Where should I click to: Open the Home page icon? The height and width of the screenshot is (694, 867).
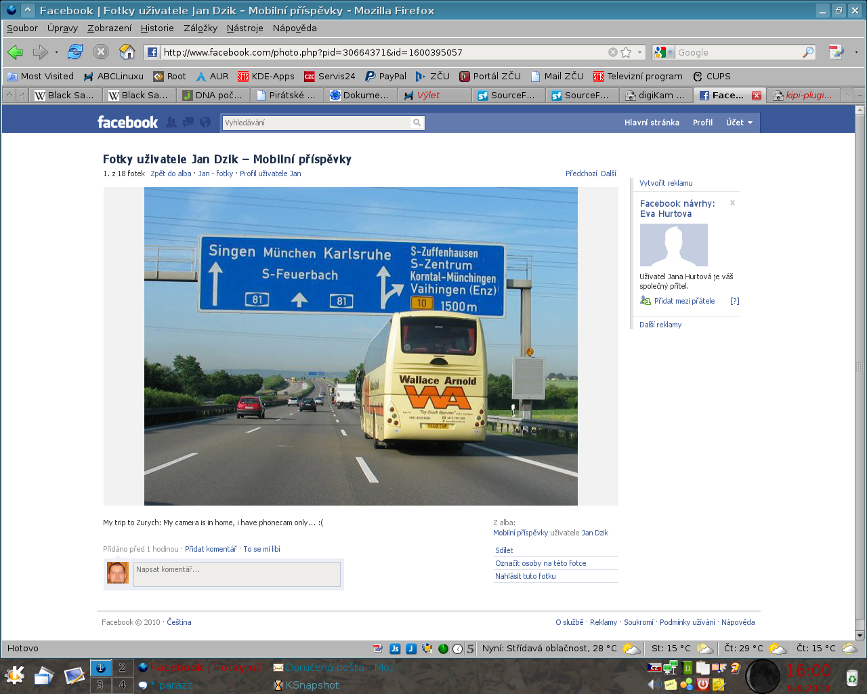(x=127, y=52)
